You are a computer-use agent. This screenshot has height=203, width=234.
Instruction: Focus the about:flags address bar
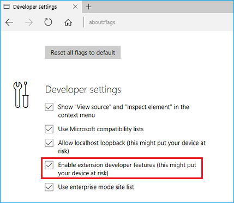158,22
